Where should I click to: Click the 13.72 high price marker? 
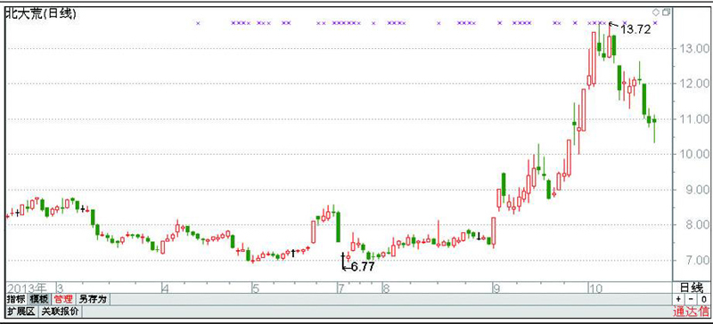coord(635,29)
